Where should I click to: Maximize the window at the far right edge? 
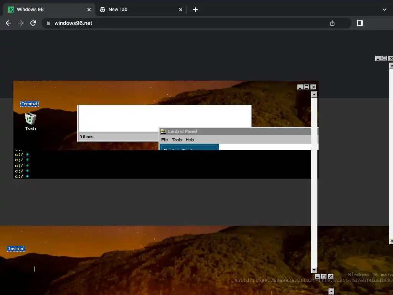point(384,58)
